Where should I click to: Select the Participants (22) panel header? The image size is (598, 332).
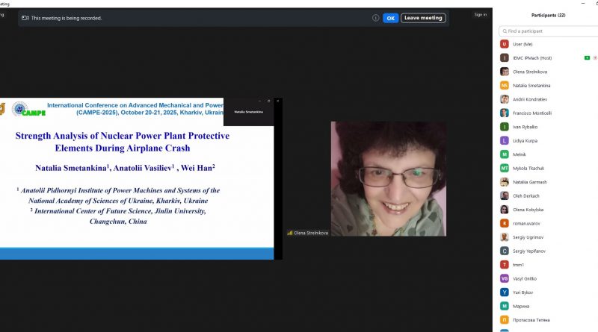(x=548, y=15)
